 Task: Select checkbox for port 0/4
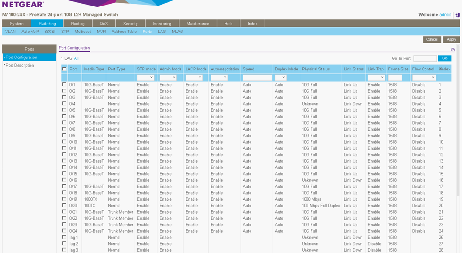point(64,103)
